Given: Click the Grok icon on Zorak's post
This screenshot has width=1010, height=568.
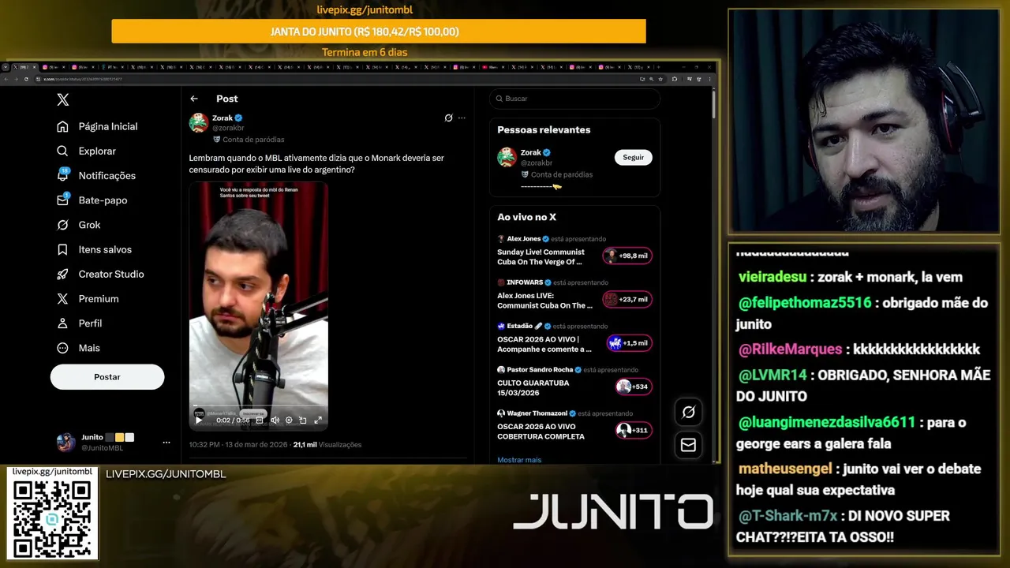Looking at the screenshot, I should tap(448, 118).
